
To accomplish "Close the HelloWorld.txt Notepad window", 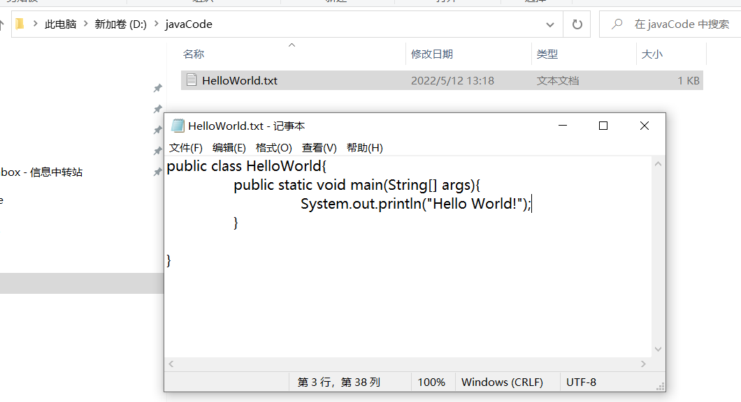I will [644, 126].
